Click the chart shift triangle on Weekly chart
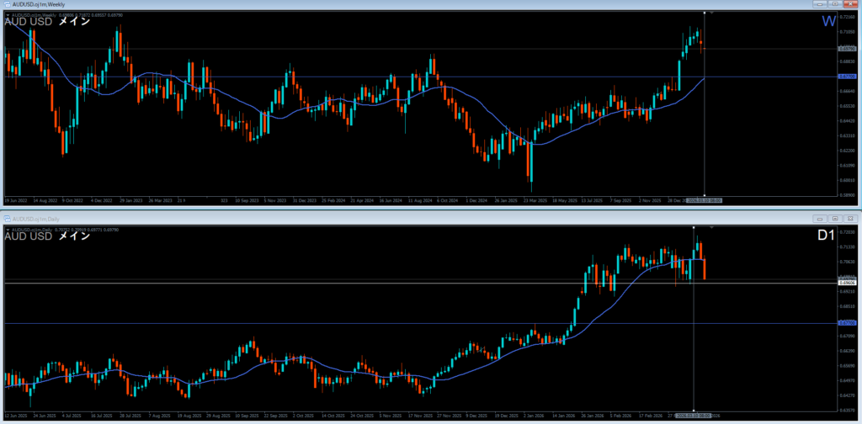The width and height of the screenshot is (862, 424). (x=712, y=13)
